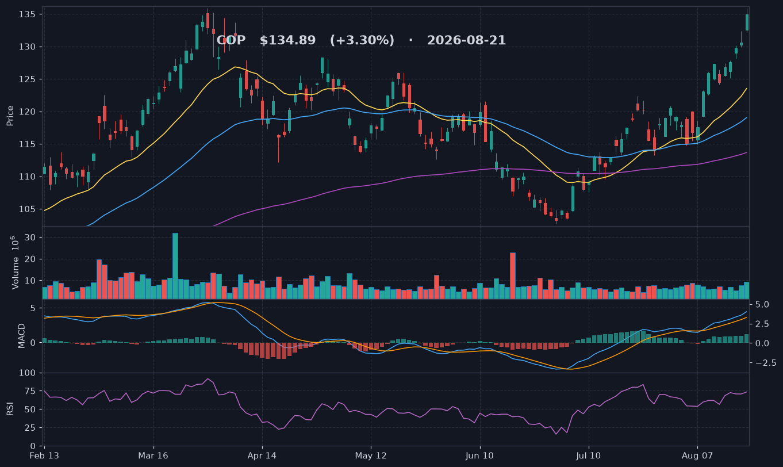Click the RSI axis label
Screen dimensions: 783x467
coord(10,409)
